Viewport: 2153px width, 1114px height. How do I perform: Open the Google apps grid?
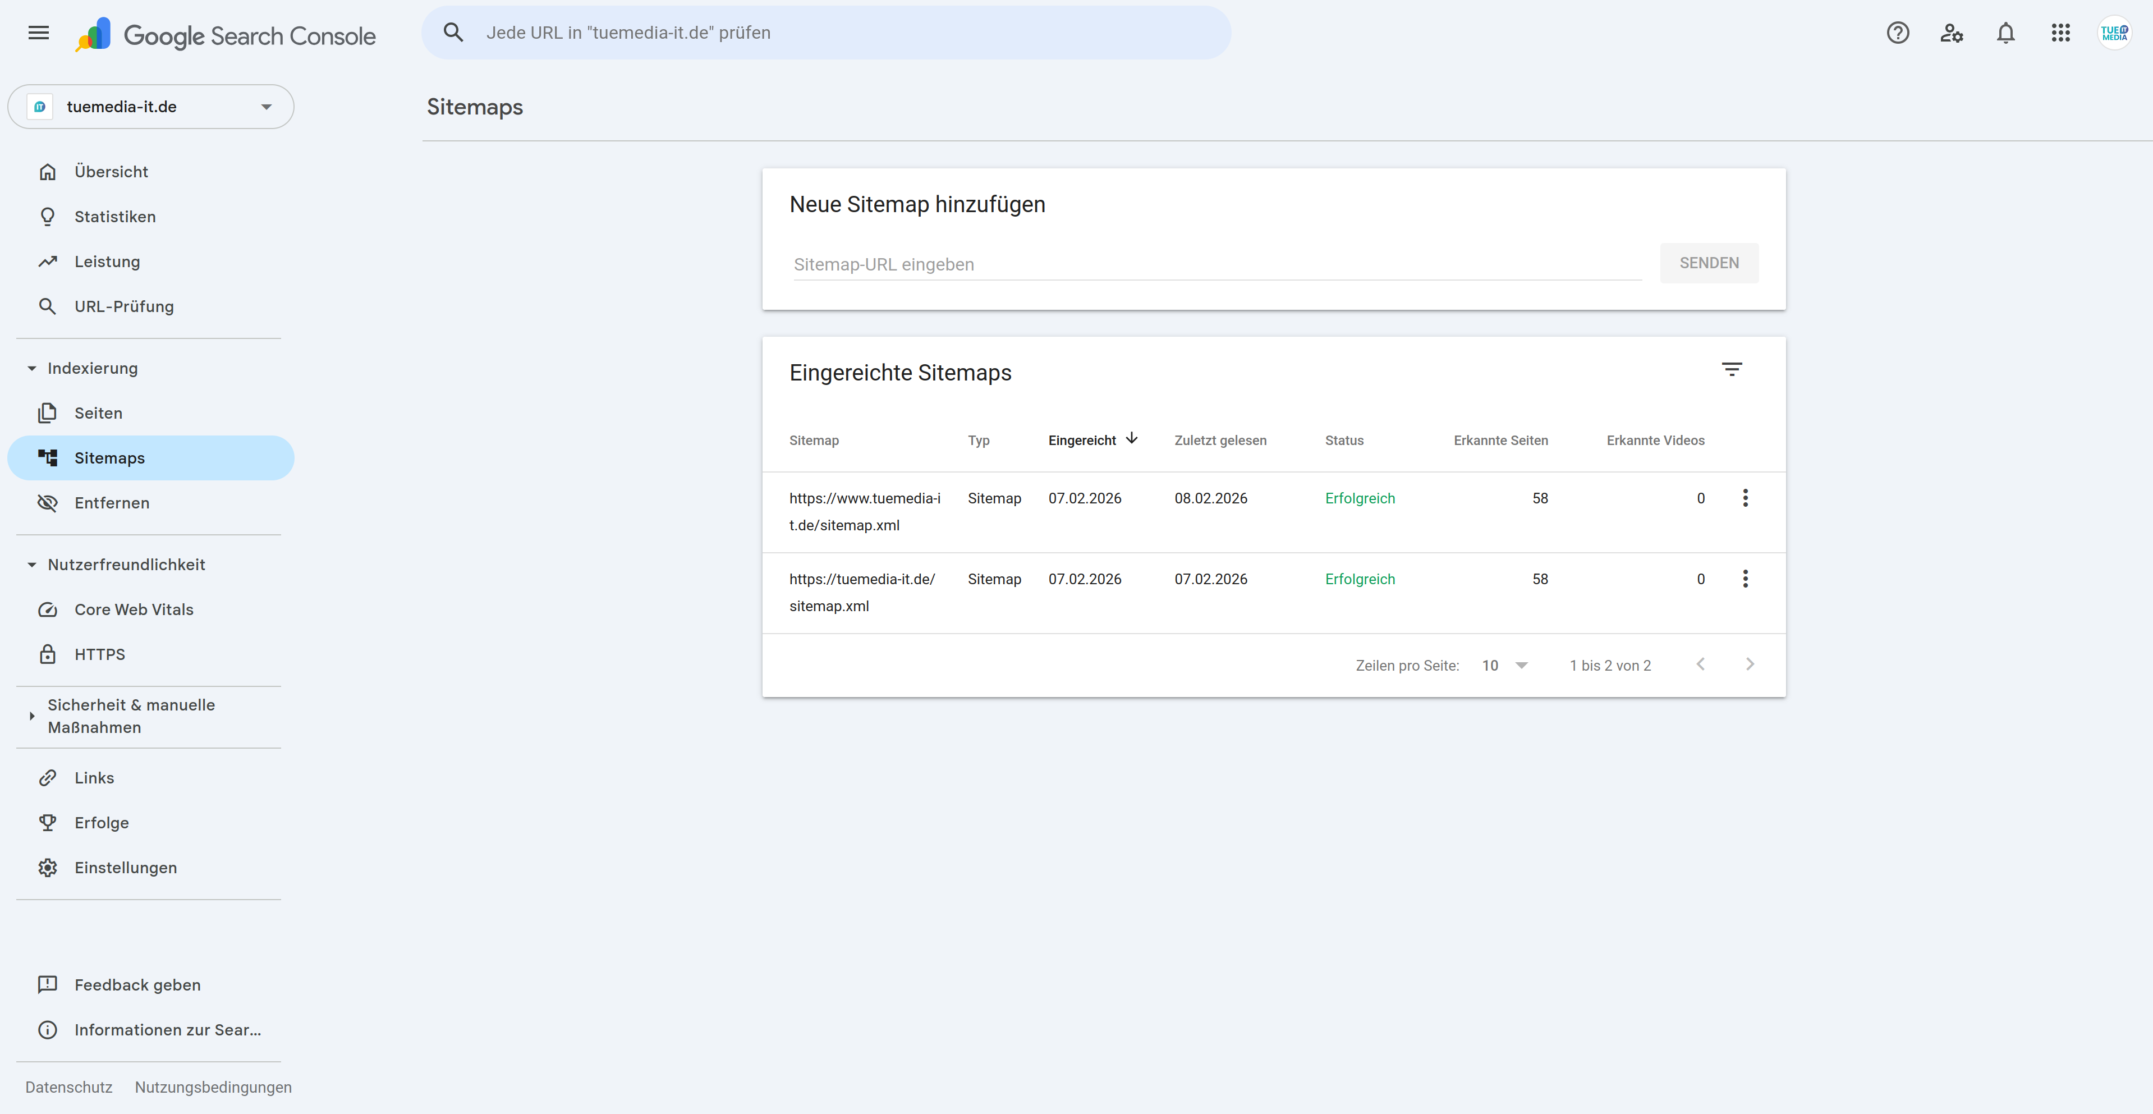tap(2060, 33)
